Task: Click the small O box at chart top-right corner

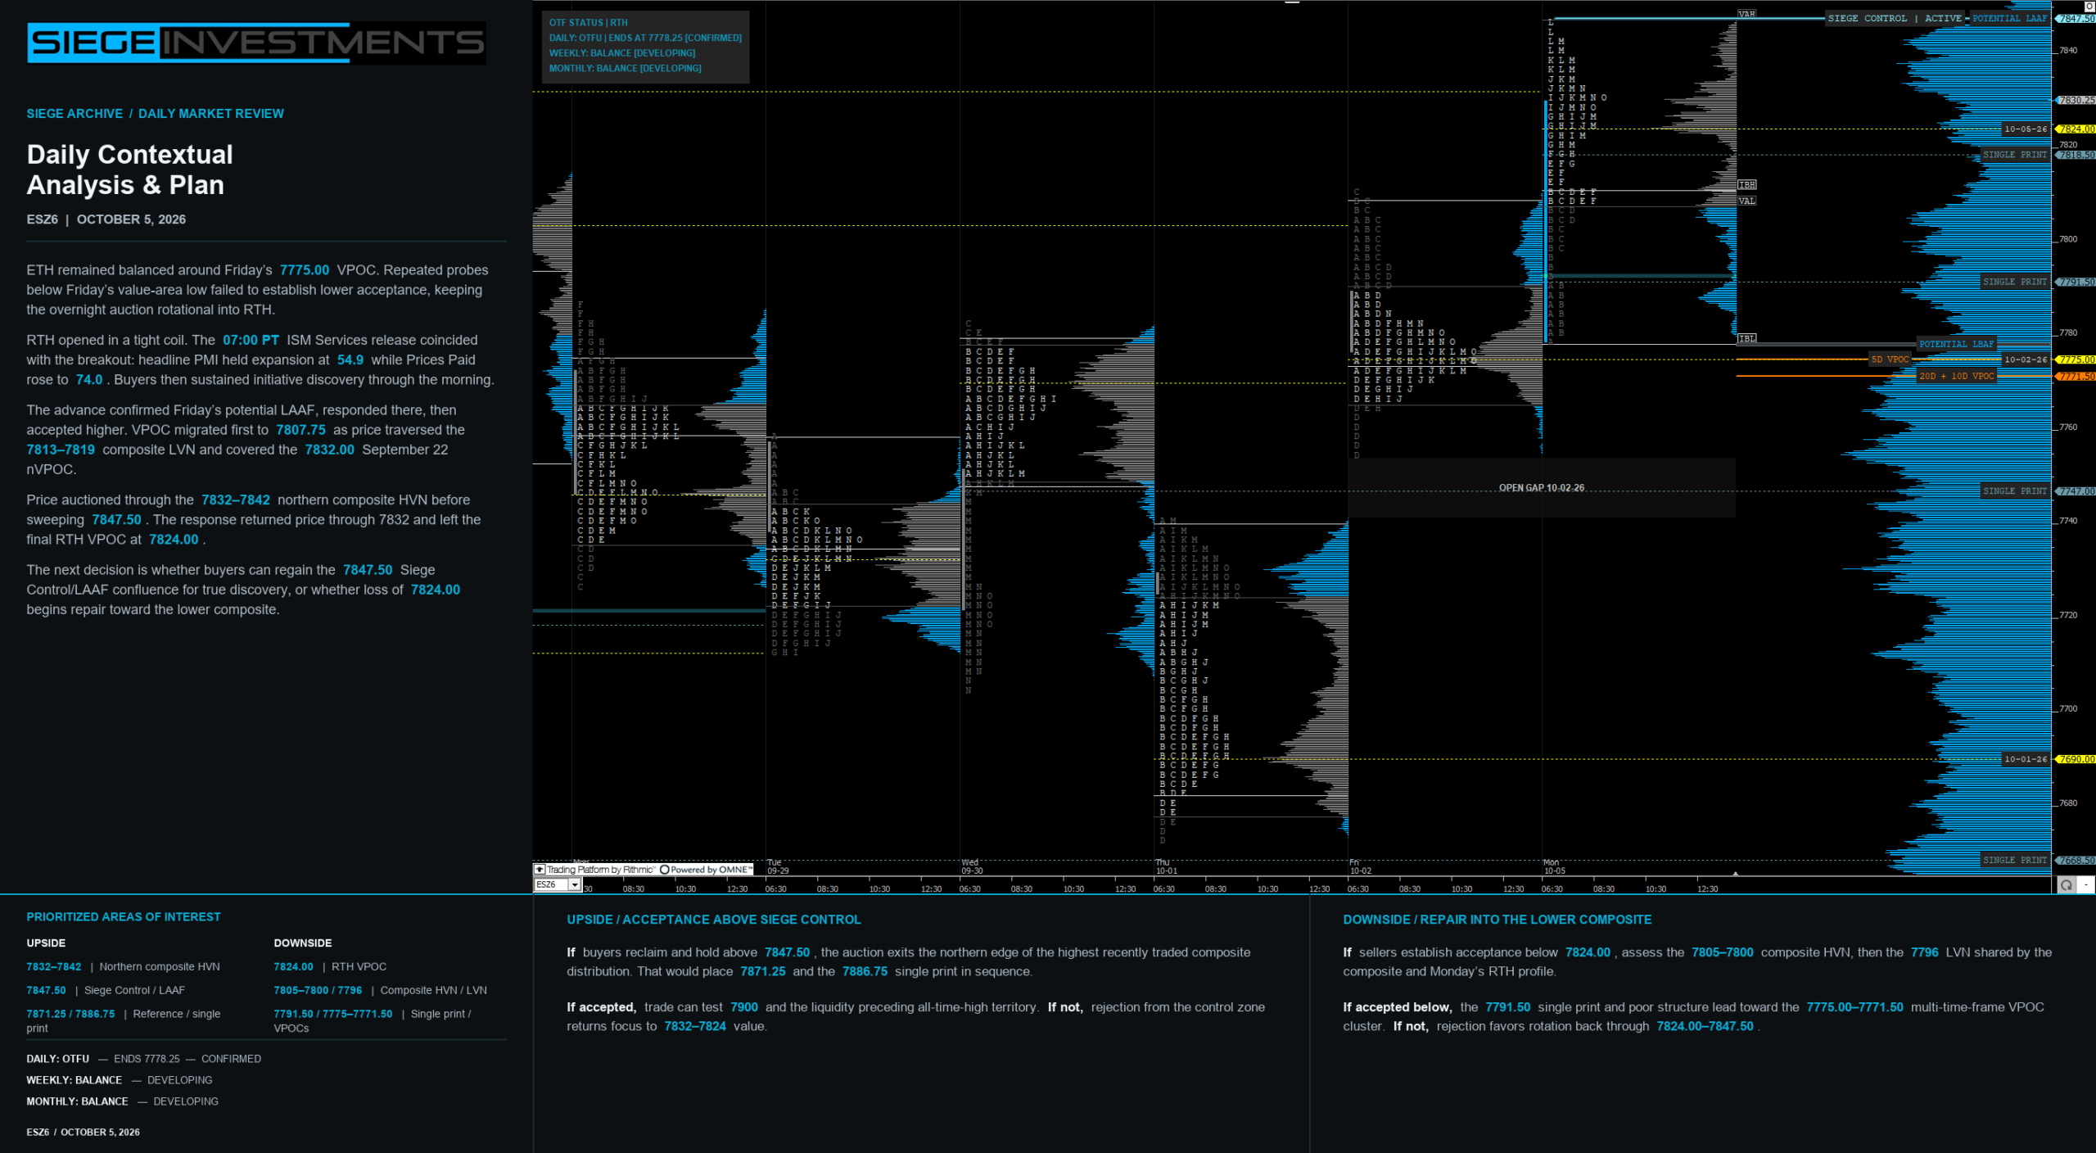Action: (2089, 5)
